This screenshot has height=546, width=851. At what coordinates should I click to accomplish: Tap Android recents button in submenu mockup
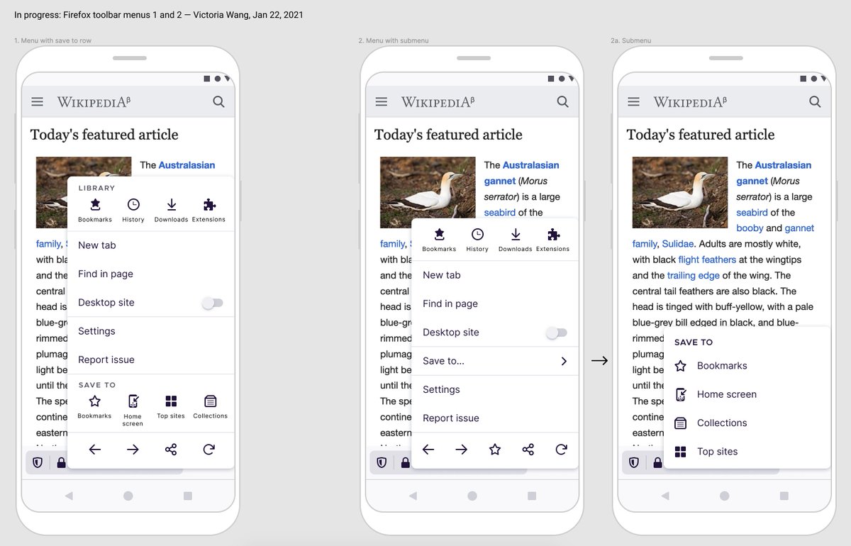[x=784, y=496]
